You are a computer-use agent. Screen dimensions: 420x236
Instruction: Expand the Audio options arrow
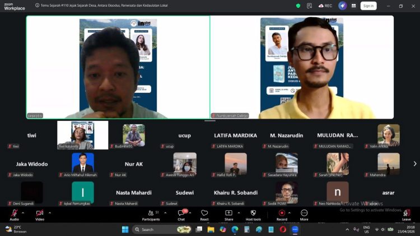point(23,213)
